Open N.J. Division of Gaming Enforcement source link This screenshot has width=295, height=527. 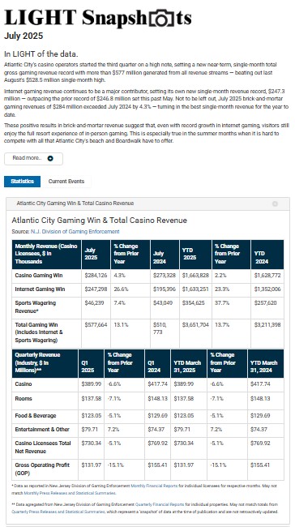pyautogui.click(x=75, y=232)
